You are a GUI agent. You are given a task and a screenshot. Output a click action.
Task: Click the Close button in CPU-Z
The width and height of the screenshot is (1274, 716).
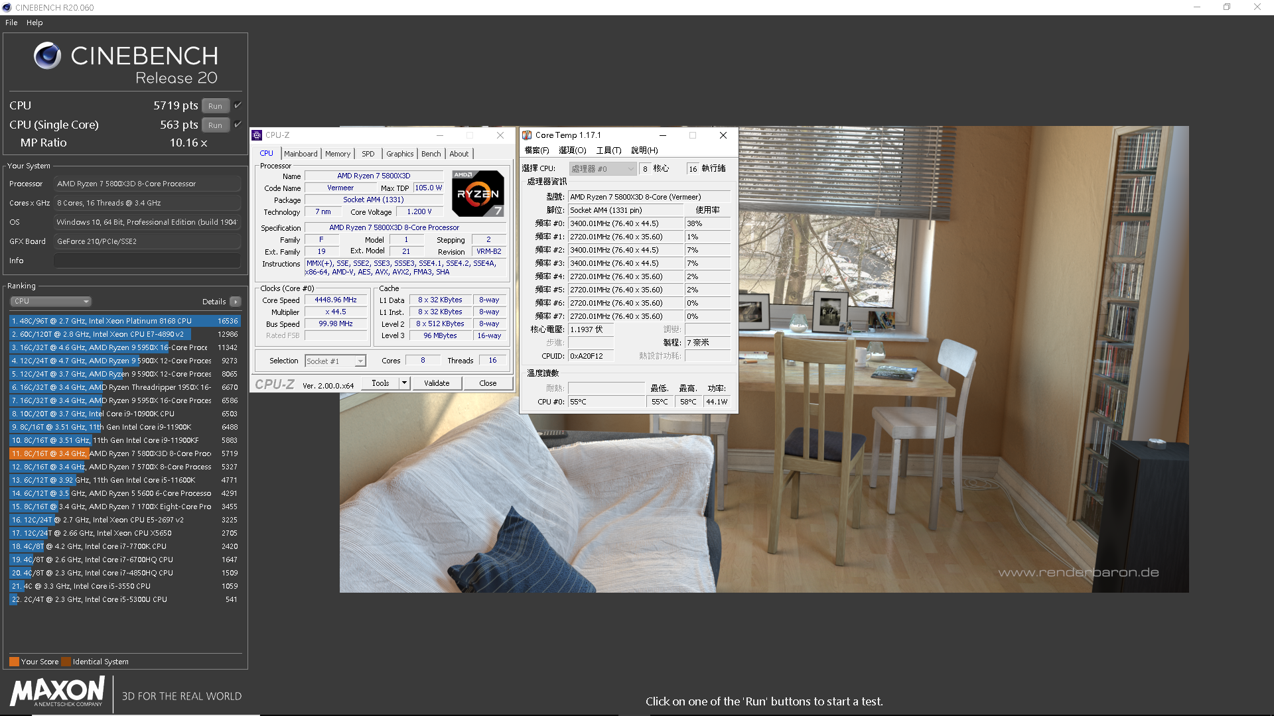tap(488, 383)
